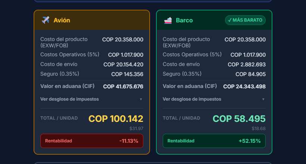Select Barco product cost COP 20.358.000
306x164 pixels.
point(245,40)
